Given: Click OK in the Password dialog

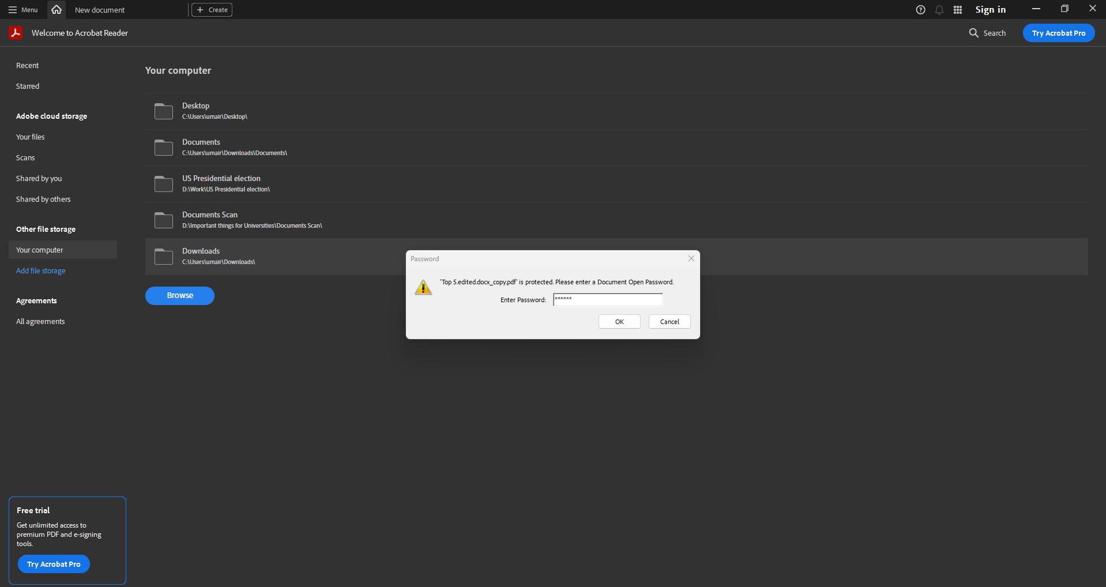Looking at the screenshot, I should pos(619,322).
